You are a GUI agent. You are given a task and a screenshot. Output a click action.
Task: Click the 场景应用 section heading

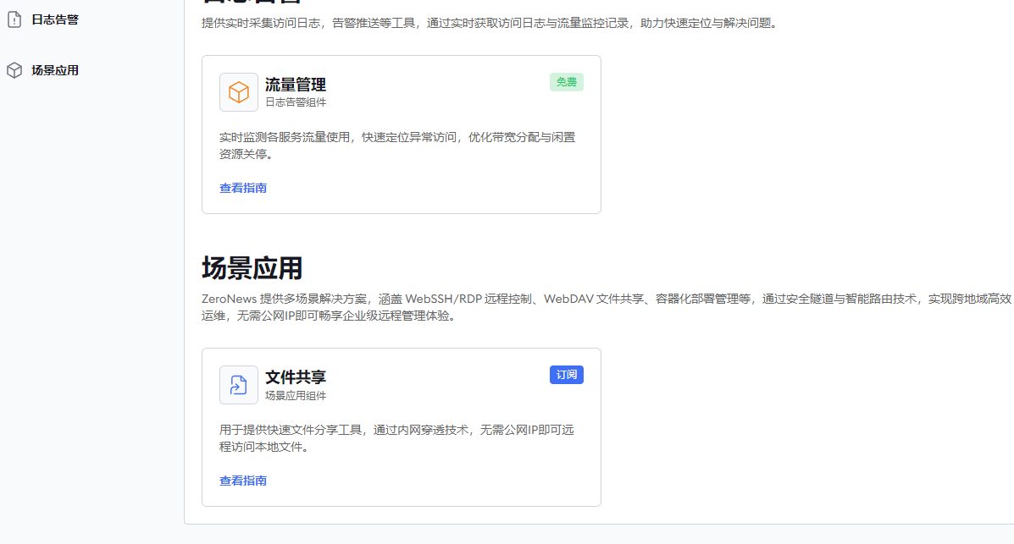click(252, 268)
